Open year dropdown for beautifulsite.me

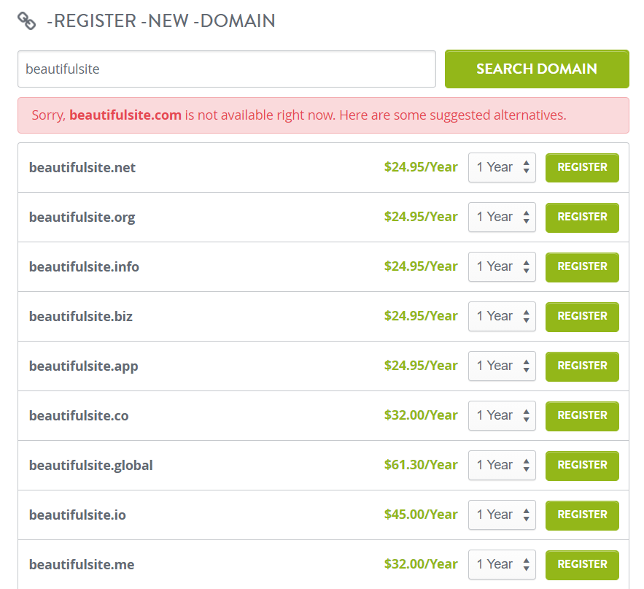click(x=502, y=564)
